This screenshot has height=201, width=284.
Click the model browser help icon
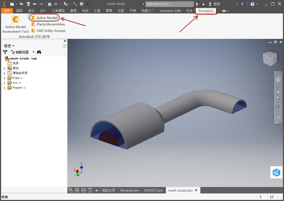tap(64, 46)
